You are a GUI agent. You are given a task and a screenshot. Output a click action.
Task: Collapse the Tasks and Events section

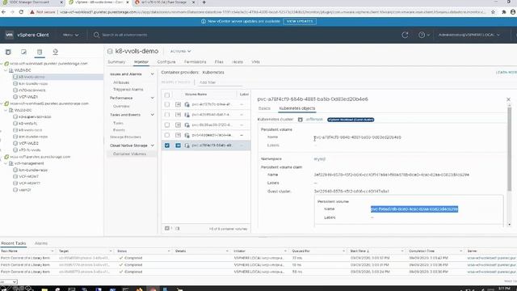[x=153, y=115]
